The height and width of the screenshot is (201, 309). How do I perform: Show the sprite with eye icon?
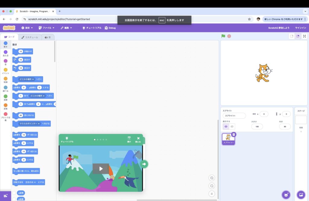[x=226, y=126]
